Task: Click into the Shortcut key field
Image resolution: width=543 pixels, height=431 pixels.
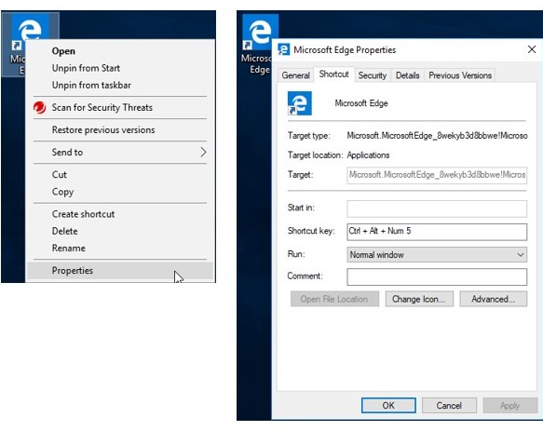Action: (437, 232)
